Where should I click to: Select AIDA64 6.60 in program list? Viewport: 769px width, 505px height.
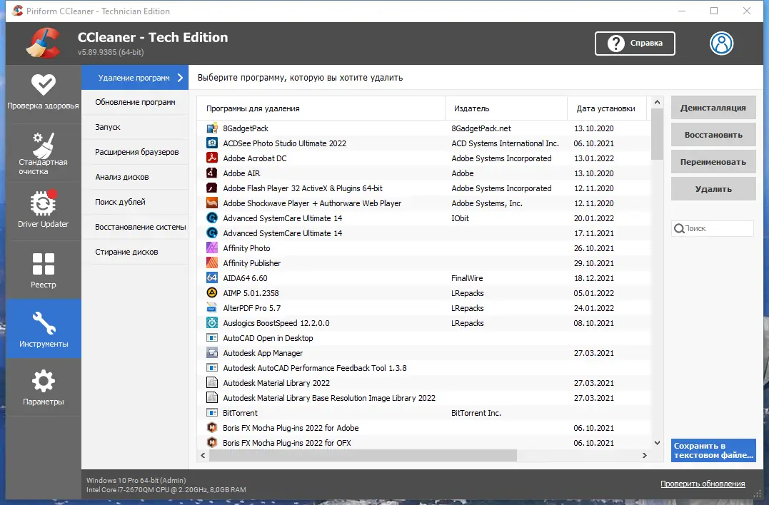click(245, 278)
